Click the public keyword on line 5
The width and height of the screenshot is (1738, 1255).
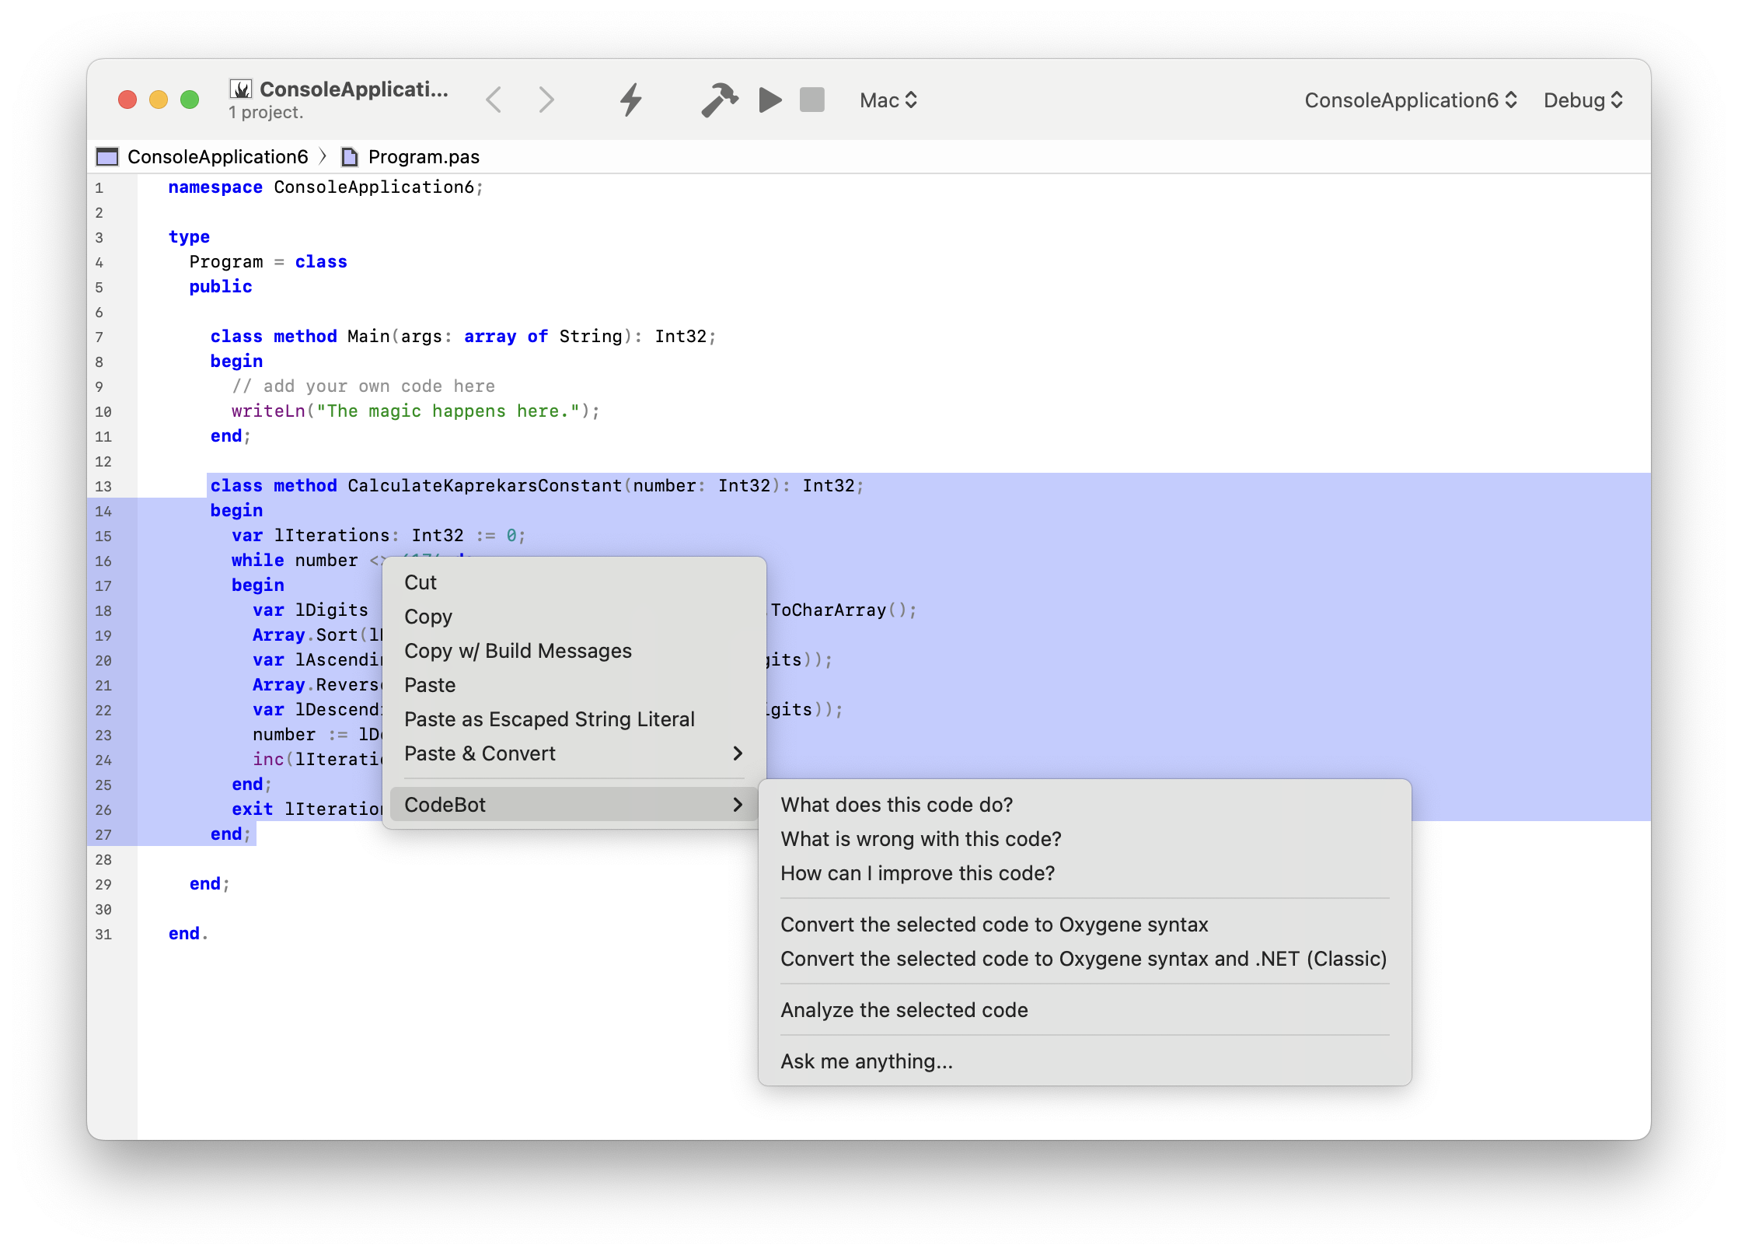click(x=221, y=287)
